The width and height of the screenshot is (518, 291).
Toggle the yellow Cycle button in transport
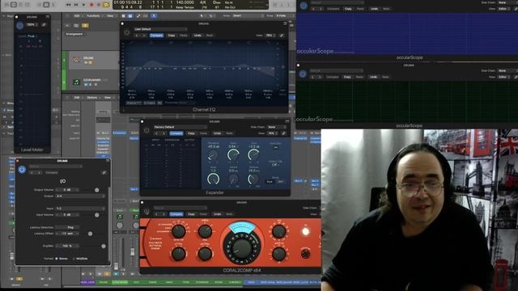[x=106, y=5]
